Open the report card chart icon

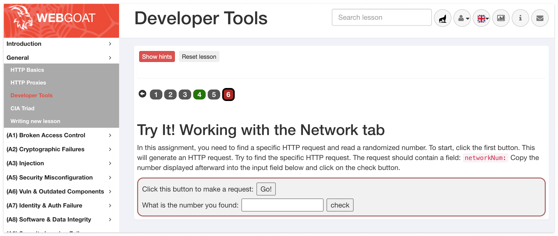coord(501,18)
